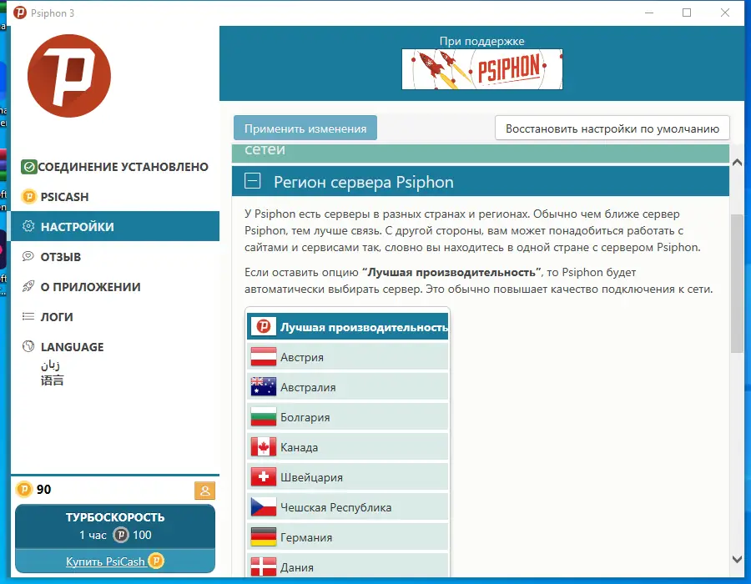
Task: Click the Denmark flag icon
Action: tap(264, 567)
